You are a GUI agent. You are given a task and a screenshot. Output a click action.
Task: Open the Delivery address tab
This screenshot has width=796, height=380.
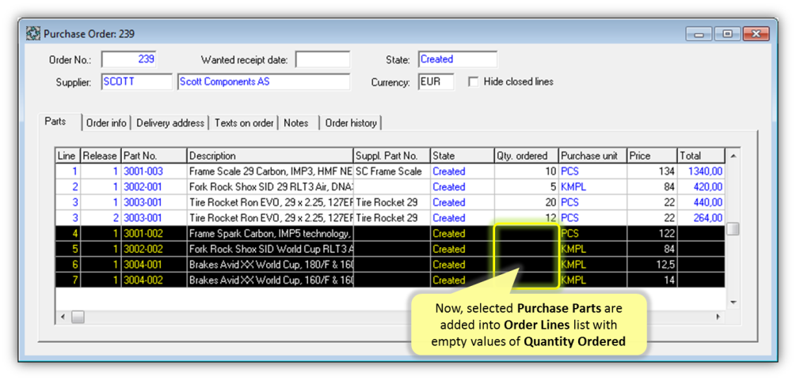(170, 123)
